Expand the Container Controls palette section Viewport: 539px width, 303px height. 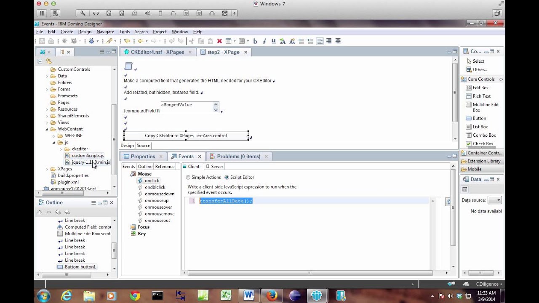pos(481,153)
